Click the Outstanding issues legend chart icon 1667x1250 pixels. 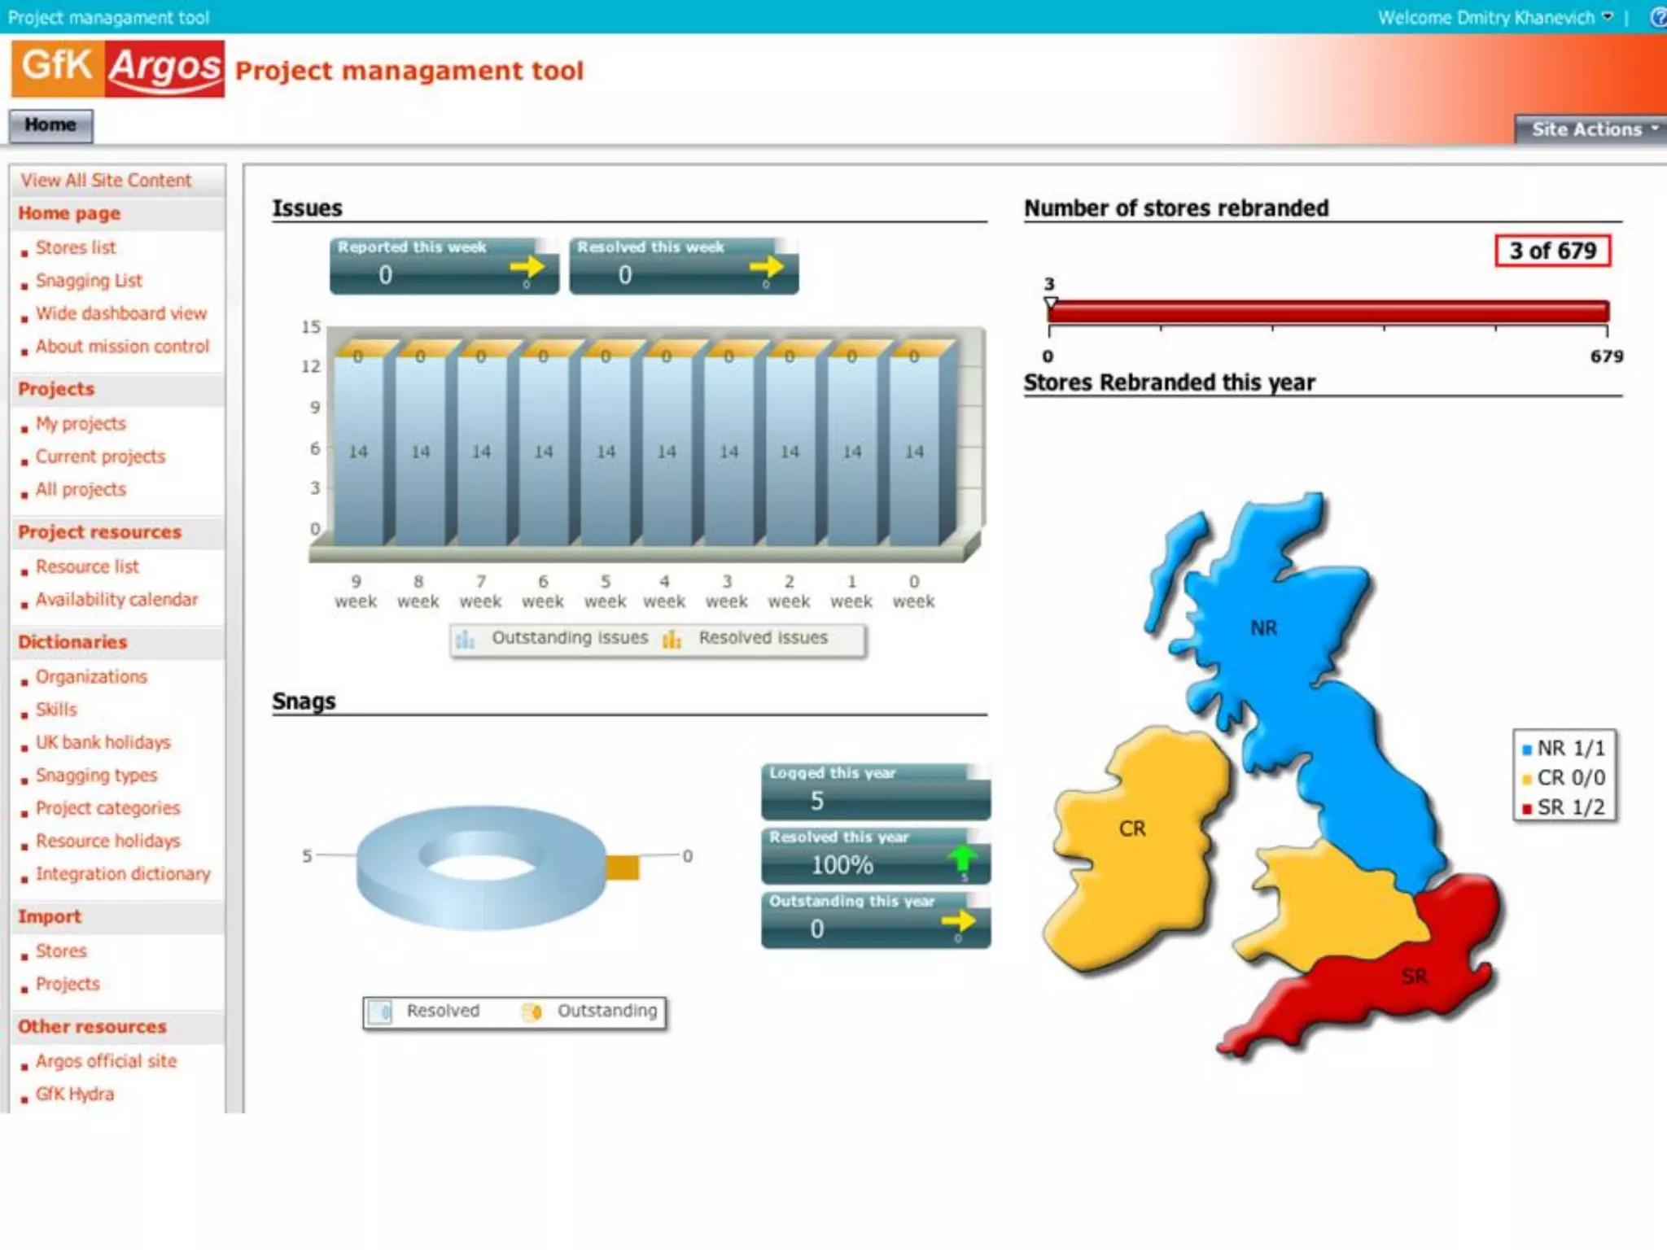(465, 639)
